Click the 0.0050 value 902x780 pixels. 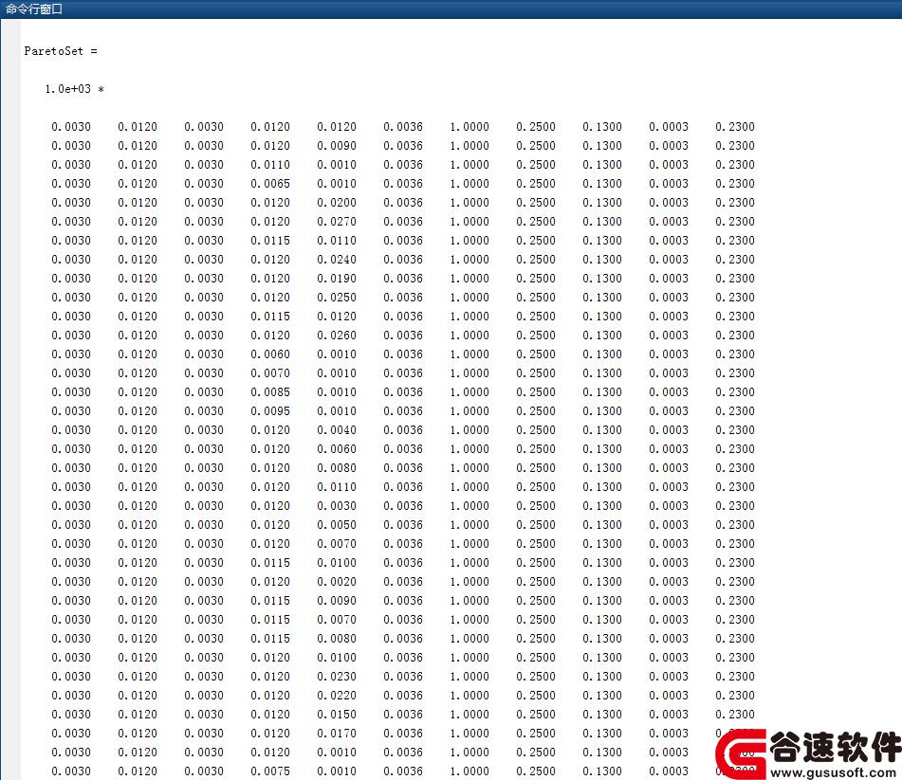(337, 525)
